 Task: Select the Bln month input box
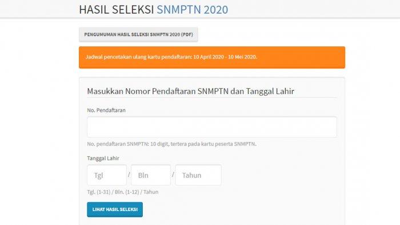tap(151, 175)
